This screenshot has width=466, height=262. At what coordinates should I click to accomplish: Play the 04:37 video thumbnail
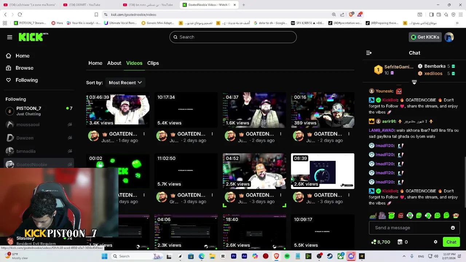click(254, 110)
